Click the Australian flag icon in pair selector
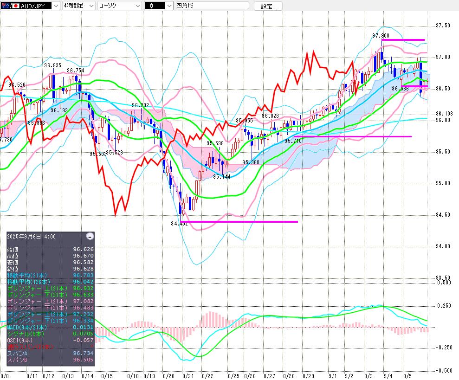 tap(5, 6)
